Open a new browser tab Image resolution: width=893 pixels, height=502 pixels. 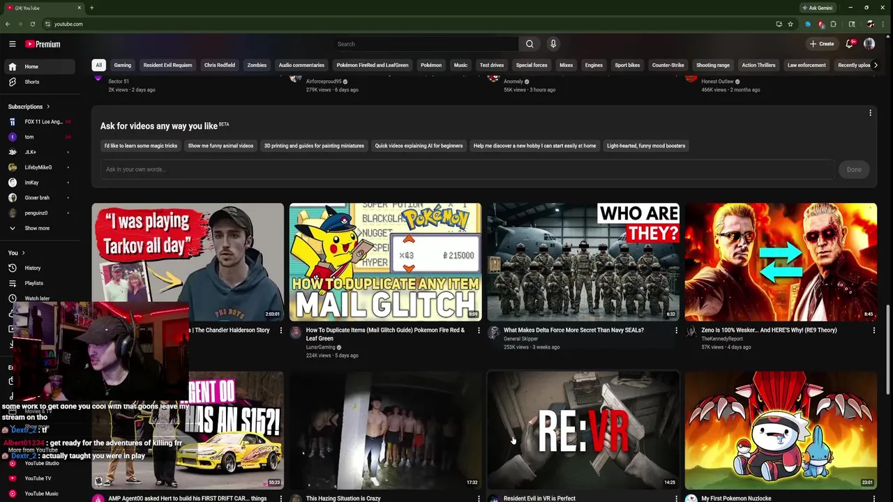[x=91, y=8]
